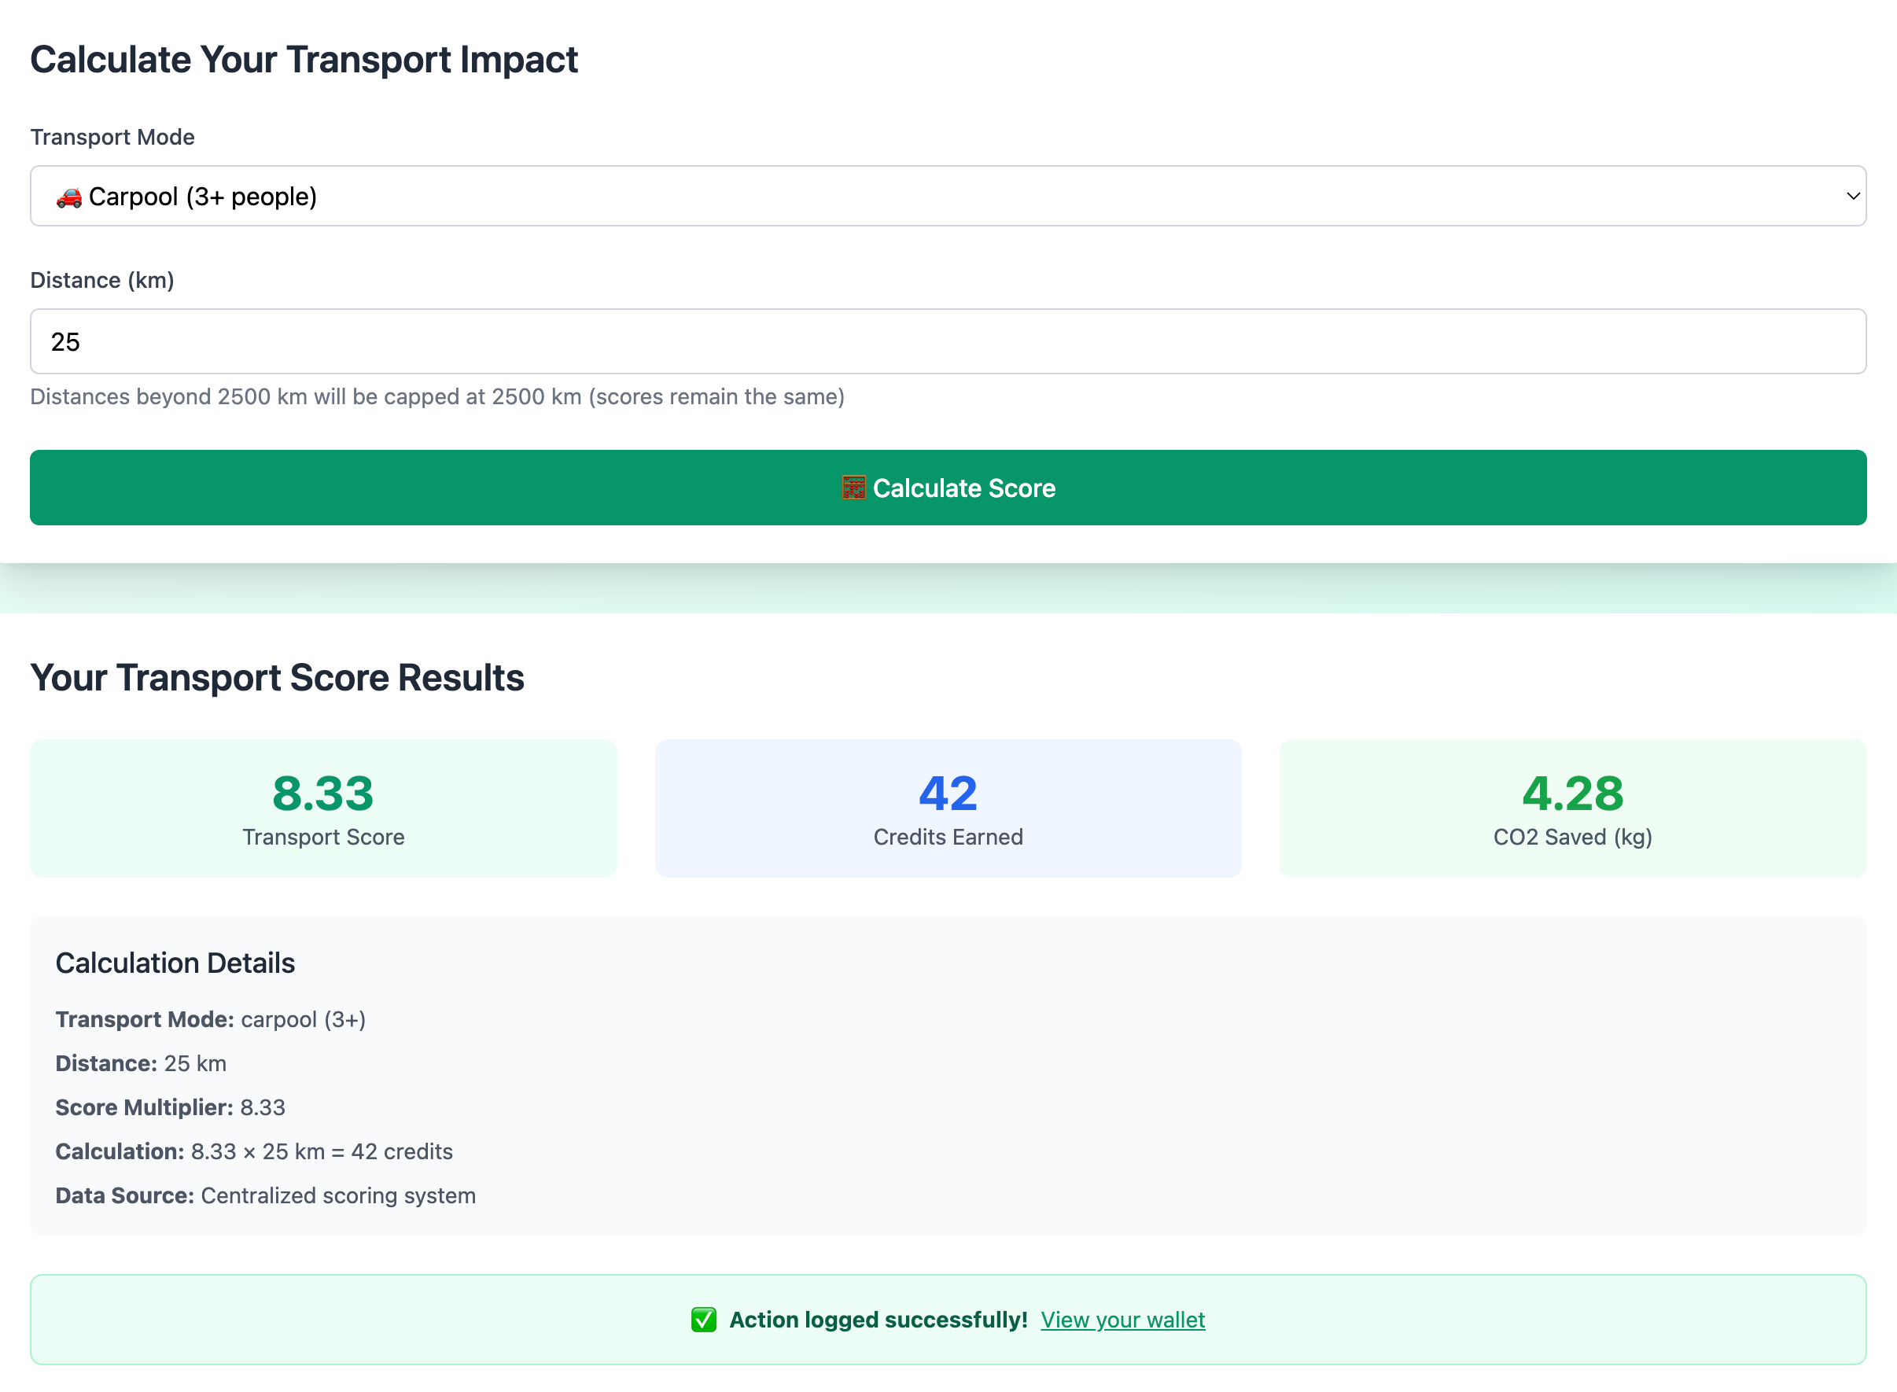Click the Calculation Details heading

(x=175, y=963)
